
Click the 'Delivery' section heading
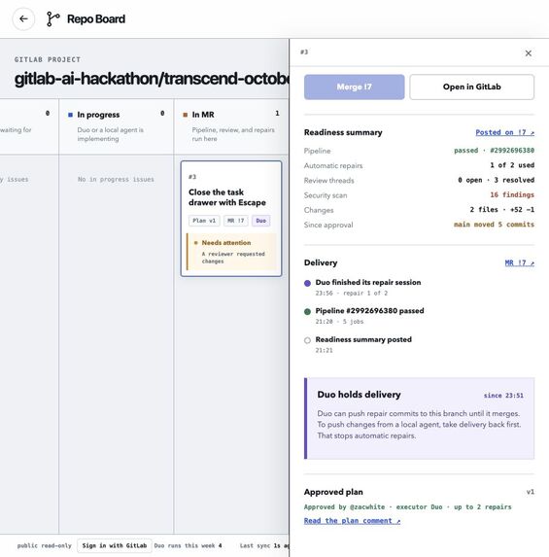click(x=321, y=262)
